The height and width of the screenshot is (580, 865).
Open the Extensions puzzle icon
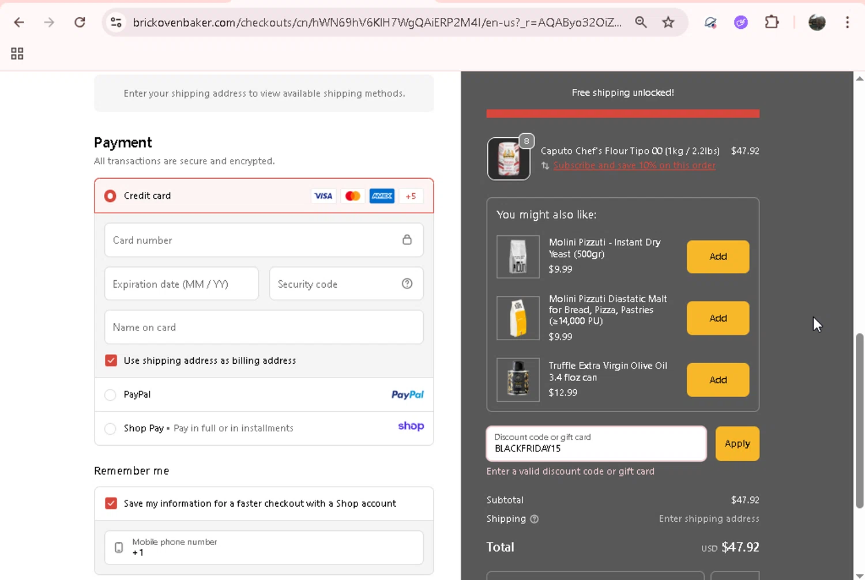(x=772, y=22)
